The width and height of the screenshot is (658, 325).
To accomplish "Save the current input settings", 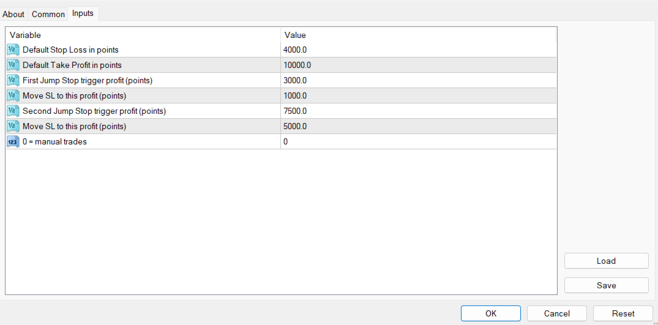I will point(606,285).
